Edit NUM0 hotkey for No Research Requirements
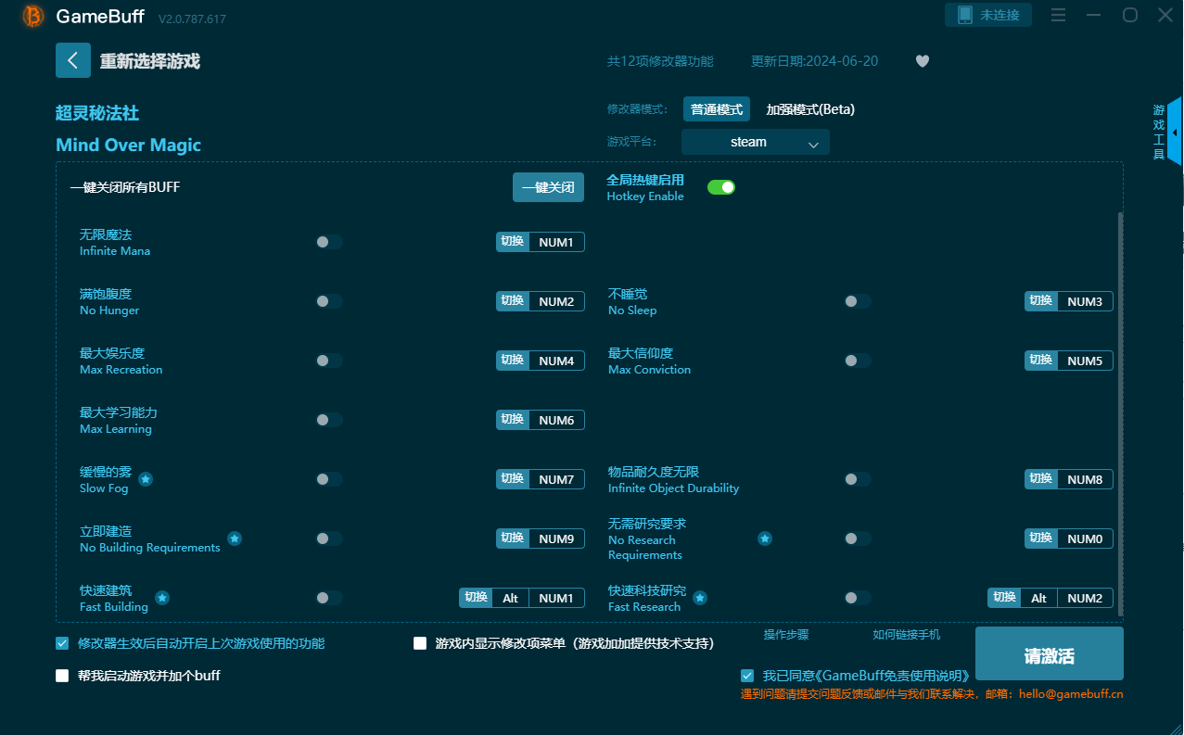Image resolution: width=1184 pixels, height=735 pixels. tap(1085, 539)
